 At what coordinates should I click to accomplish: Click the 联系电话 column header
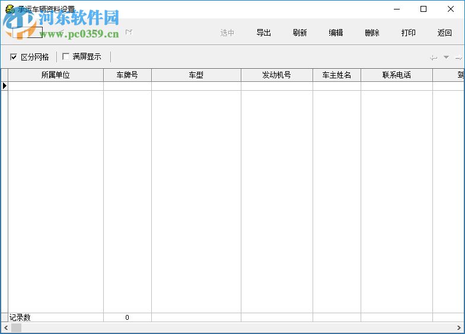click(x=397, y=75)
